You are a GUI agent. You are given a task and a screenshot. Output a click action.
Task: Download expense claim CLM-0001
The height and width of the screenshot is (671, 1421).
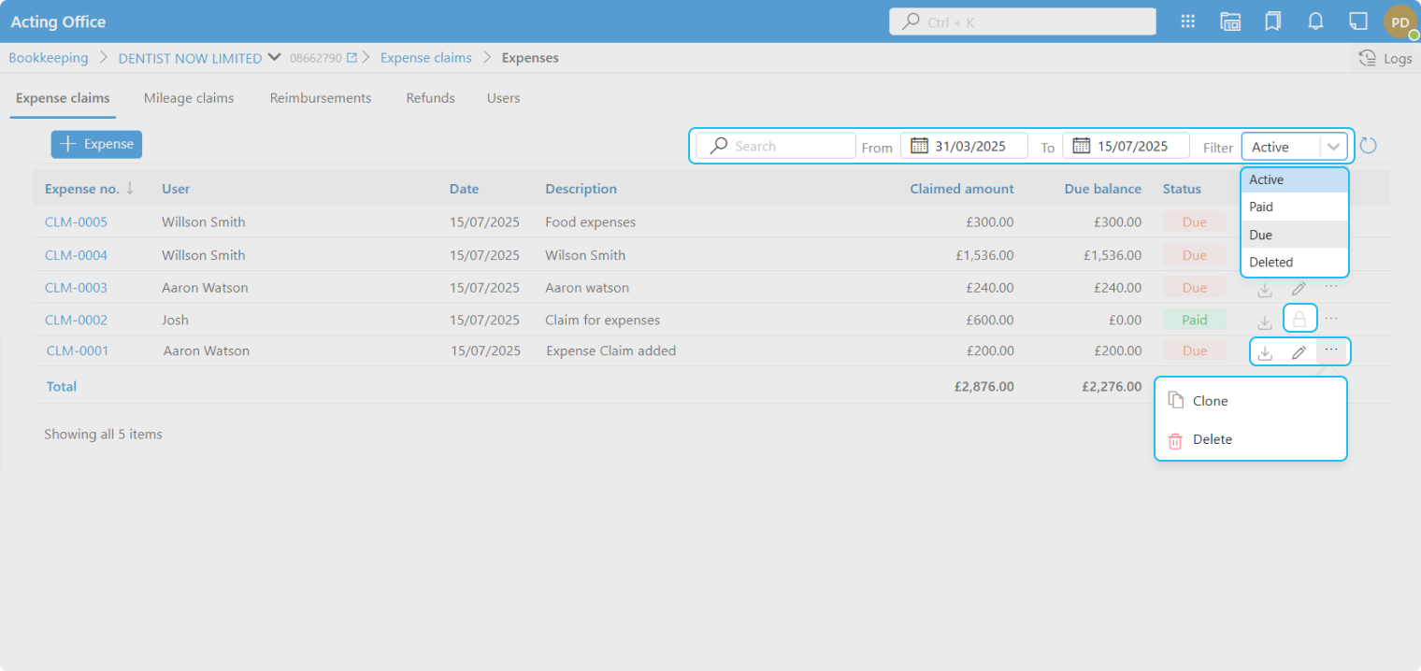pos(1265,352)
